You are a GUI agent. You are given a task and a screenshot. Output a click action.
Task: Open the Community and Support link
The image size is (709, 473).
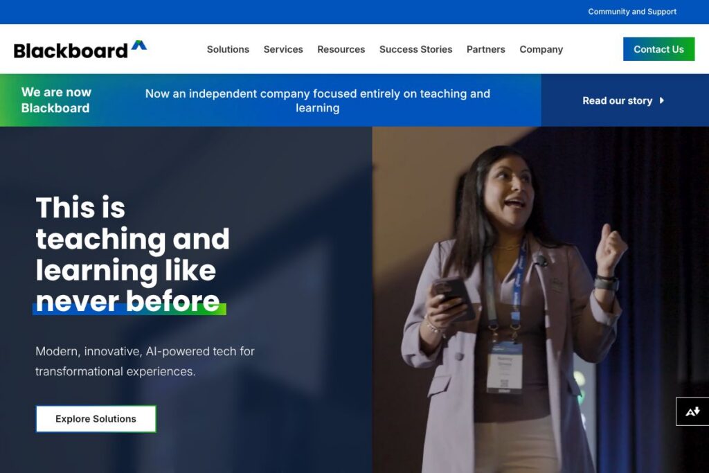[x=632, y=12]
